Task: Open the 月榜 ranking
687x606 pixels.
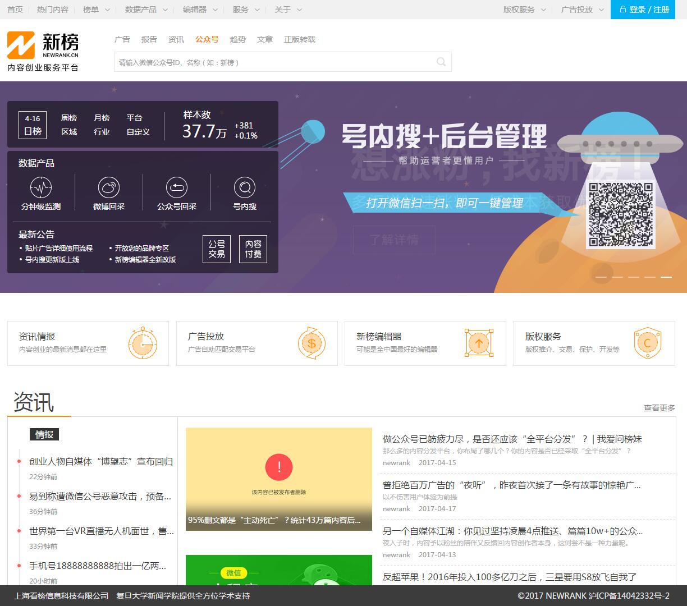Action: (x=102, y=118)
